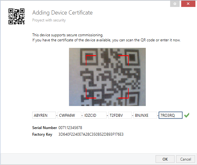The width and height of the screenshot is (197, 165).
Task: Click the Adding Device Certificate title
Action: pos(62,13)
